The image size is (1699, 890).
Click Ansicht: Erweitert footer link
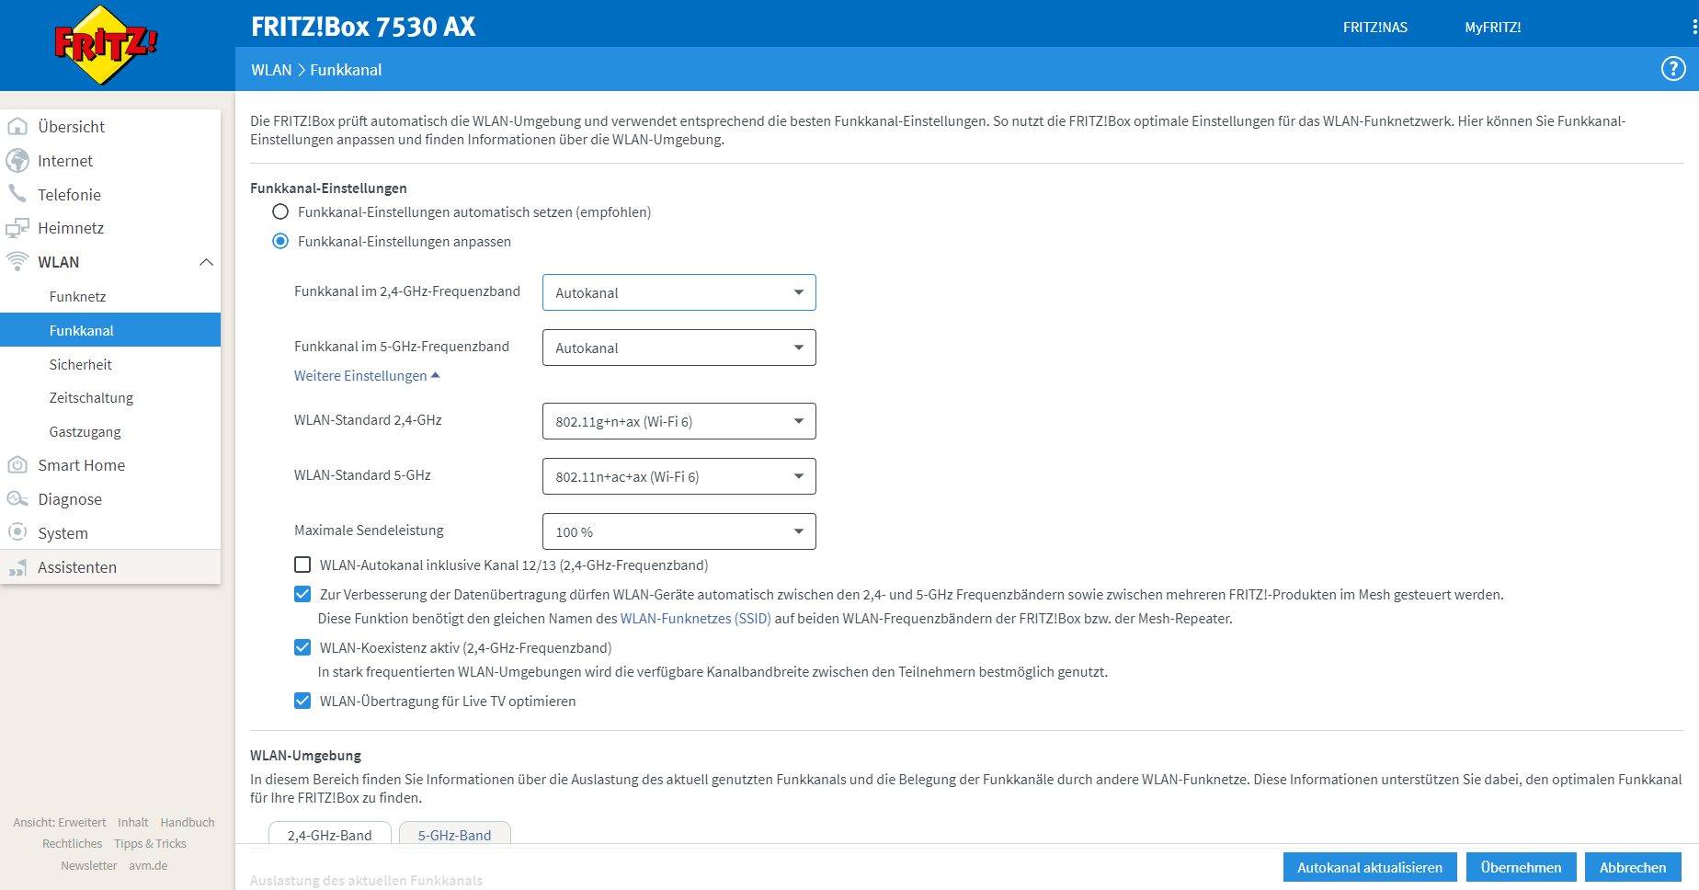[x=60, y=822]
